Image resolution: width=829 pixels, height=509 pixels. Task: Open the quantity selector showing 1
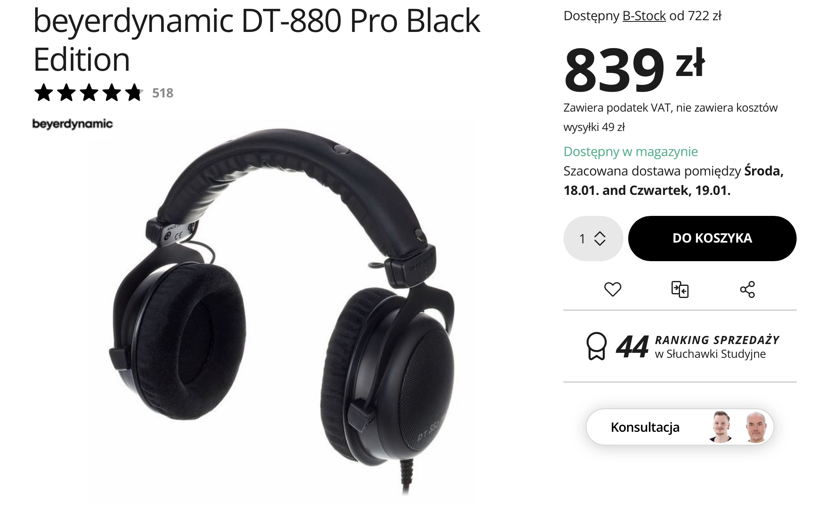(593, 239)
